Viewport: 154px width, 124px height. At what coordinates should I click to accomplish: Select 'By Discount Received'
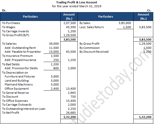click(x=94, y=52)
